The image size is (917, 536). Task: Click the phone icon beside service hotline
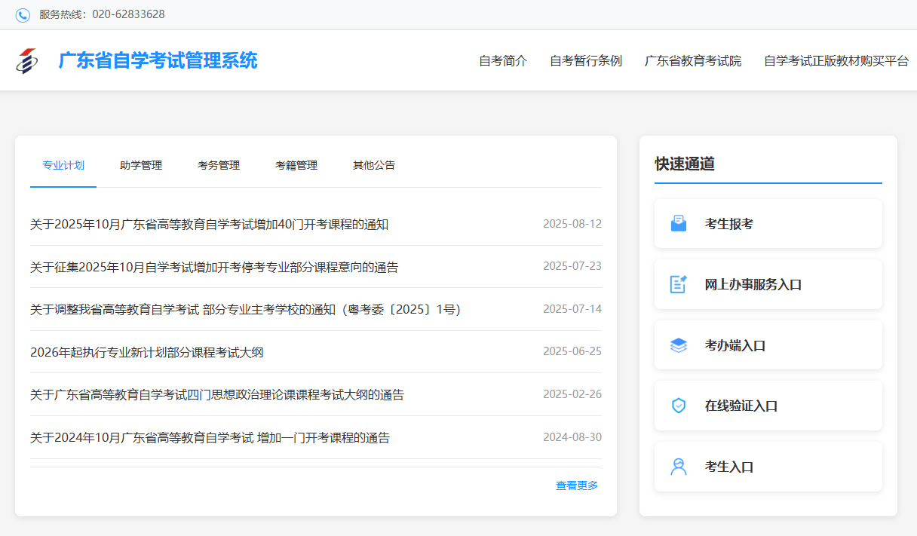point(23,15)
